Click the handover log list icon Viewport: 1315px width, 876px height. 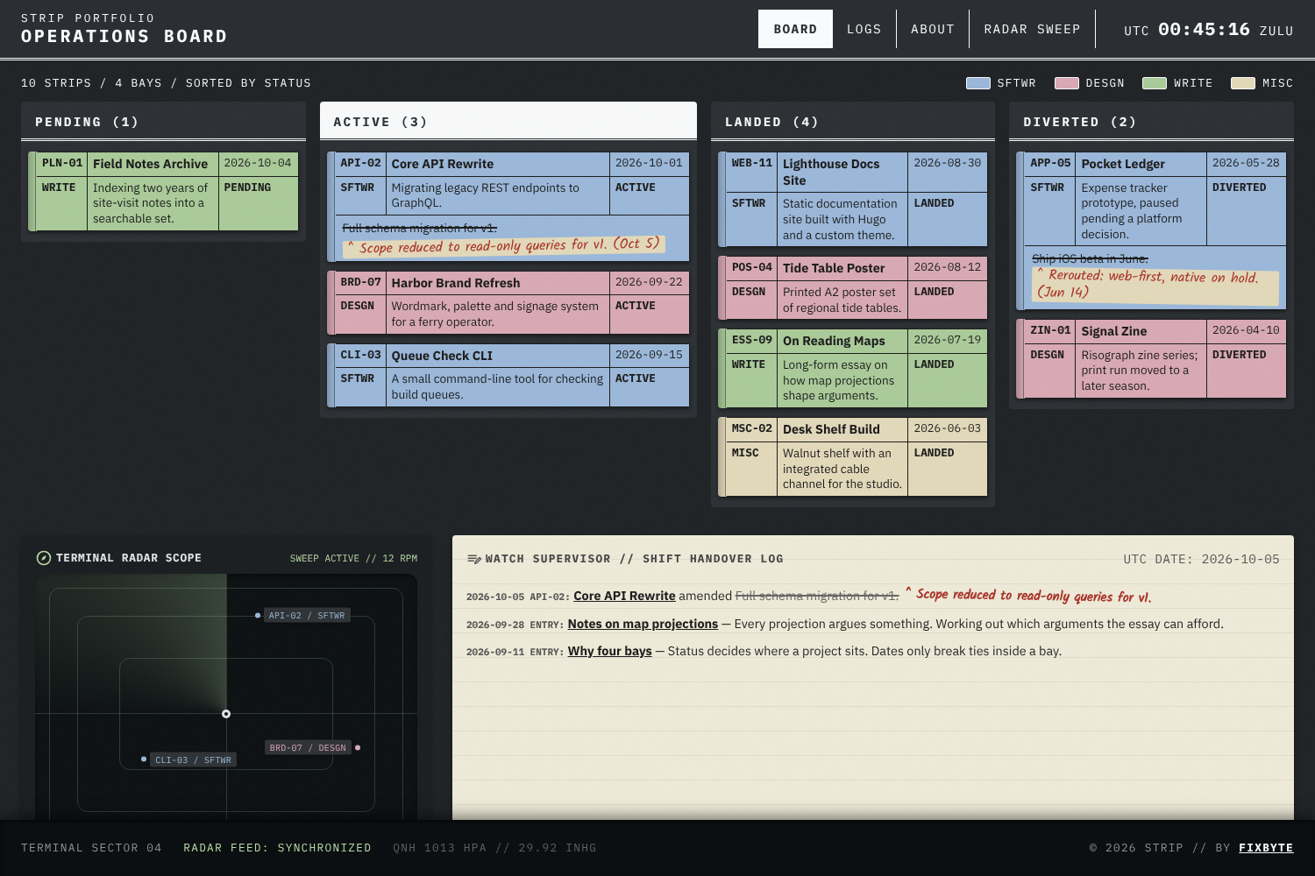(474, 559)
